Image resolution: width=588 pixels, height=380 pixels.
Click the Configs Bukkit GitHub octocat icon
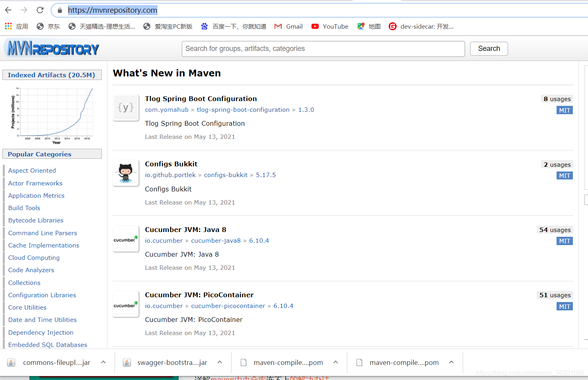(x=126, y=173)
